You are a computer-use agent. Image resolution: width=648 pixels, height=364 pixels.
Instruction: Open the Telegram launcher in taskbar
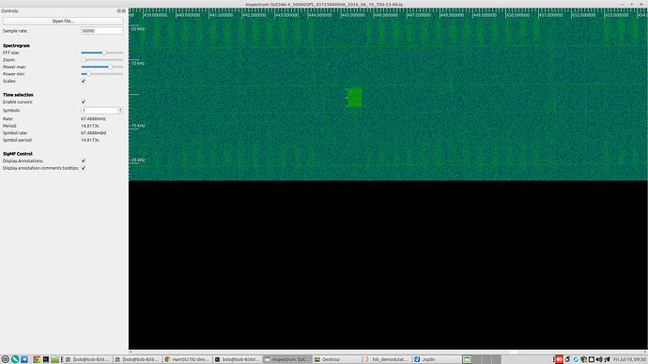[x=24, y=359]
